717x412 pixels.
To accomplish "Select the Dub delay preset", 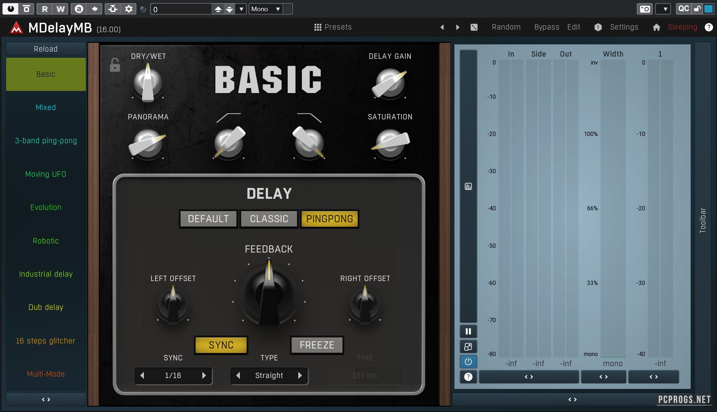I will (46, 307).
